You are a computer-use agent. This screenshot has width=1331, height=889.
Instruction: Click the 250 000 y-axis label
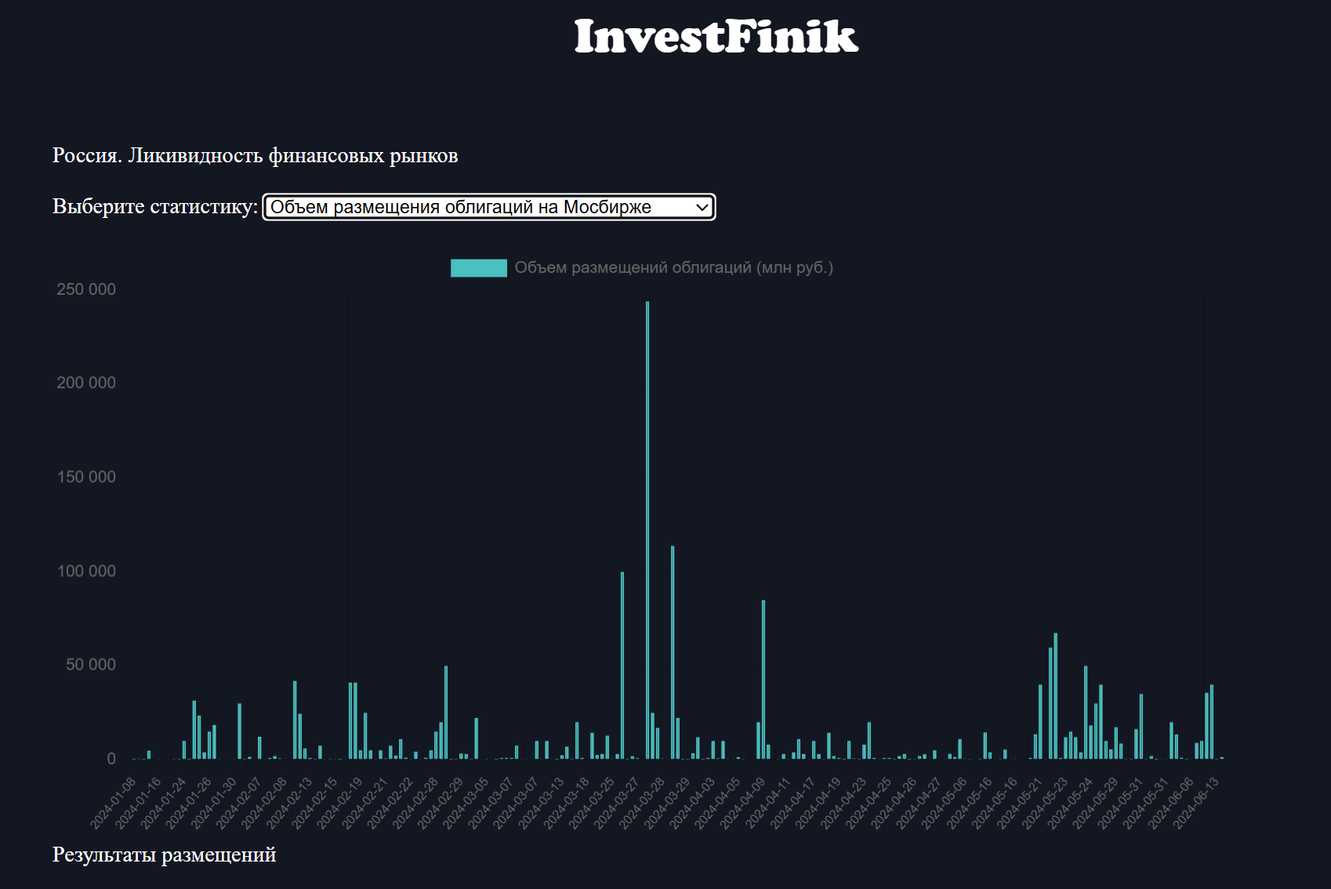point(86,289)
